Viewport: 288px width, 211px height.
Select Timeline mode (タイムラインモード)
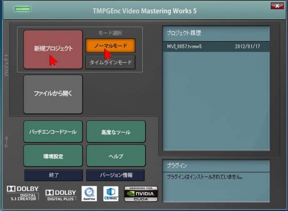point(110,62)
